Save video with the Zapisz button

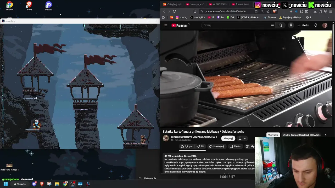coord(235,146)
